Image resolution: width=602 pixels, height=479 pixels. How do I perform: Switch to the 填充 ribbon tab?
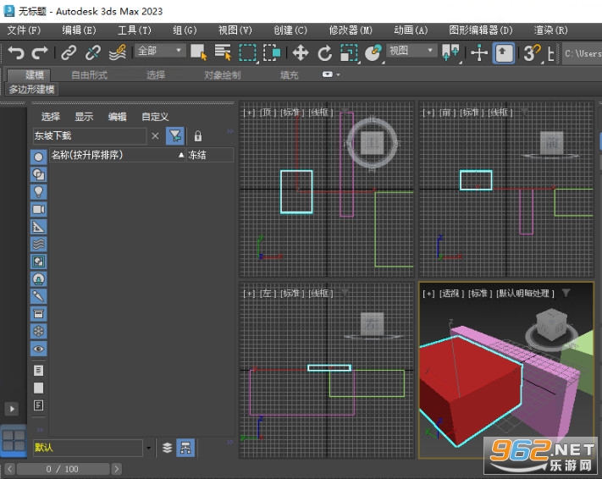(289, 74)
